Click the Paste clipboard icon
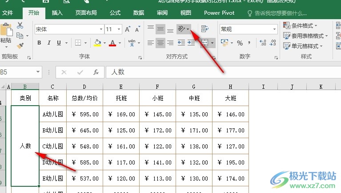 coord(6,30)
